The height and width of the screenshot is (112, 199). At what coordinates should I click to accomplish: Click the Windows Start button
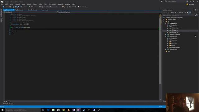2,110
